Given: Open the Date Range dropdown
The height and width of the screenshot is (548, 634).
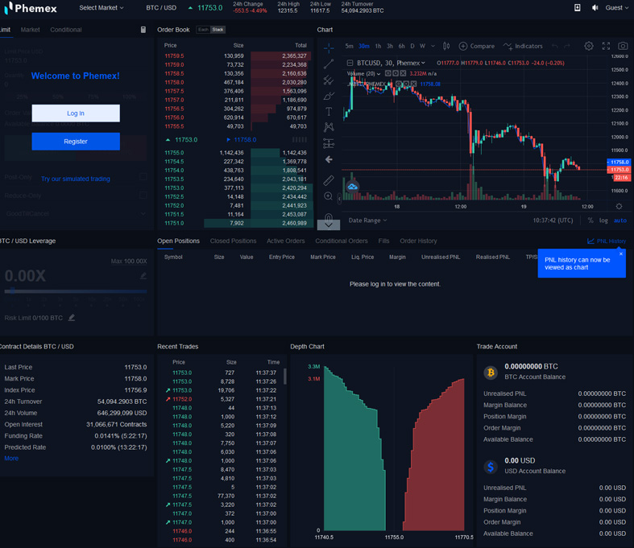Looking at the screenshot, I should (367, 220).
